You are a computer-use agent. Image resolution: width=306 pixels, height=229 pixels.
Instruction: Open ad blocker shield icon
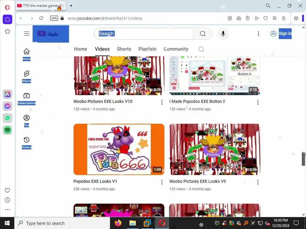[x=248, y=18]
